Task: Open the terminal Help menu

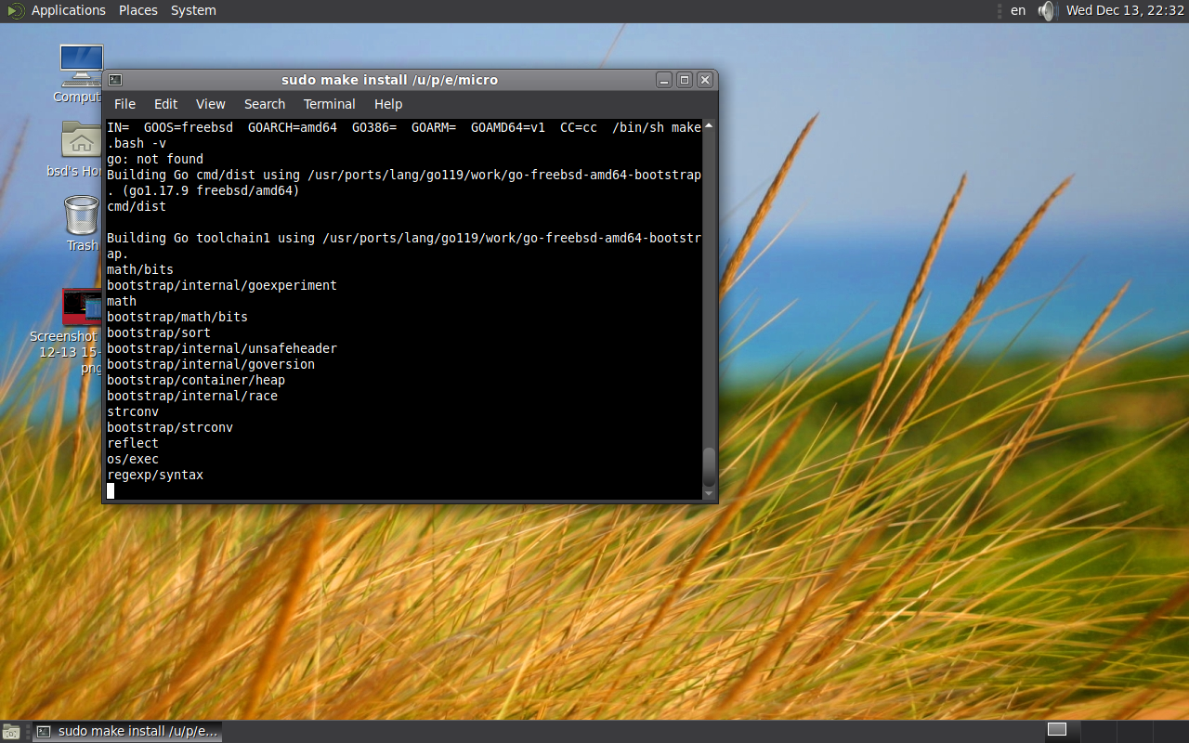Action: pyautogui.click(x=388, y=104)
